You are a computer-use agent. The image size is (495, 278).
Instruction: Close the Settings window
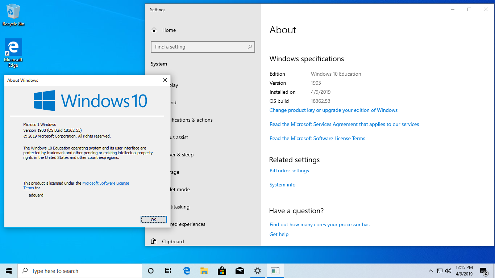pyautogui.click(x=486, y=9)
